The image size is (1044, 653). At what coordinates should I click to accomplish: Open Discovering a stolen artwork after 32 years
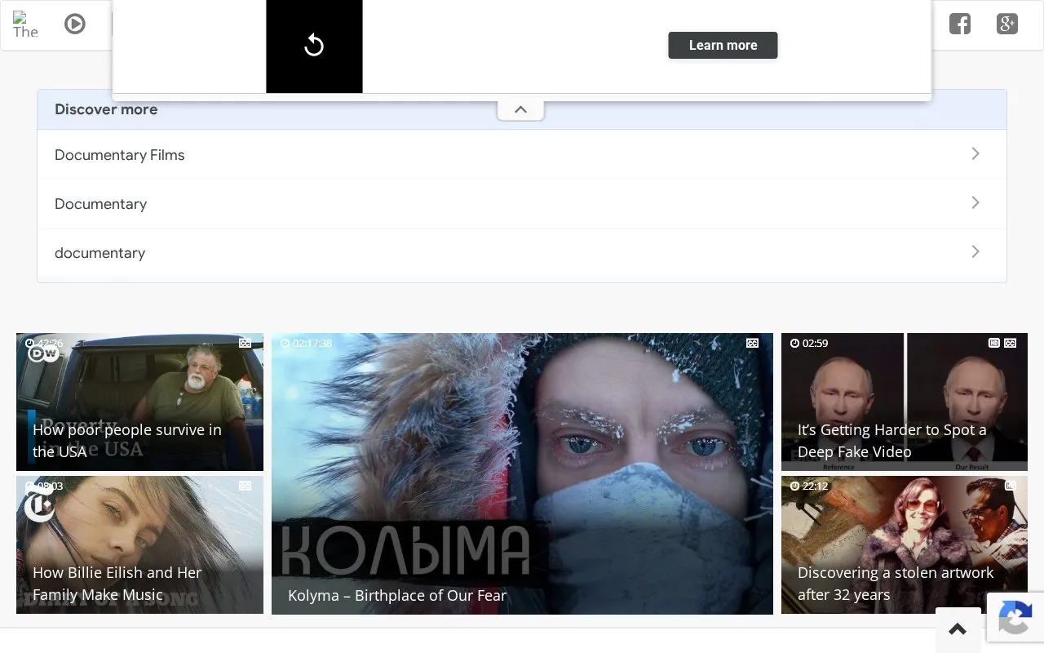pos(905,544)
